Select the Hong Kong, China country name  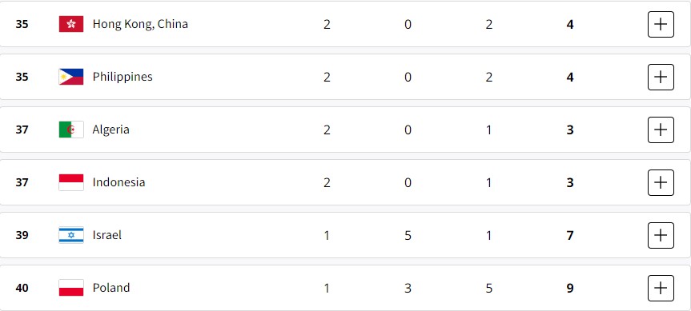pyautogui.click(x=140, y=24)
